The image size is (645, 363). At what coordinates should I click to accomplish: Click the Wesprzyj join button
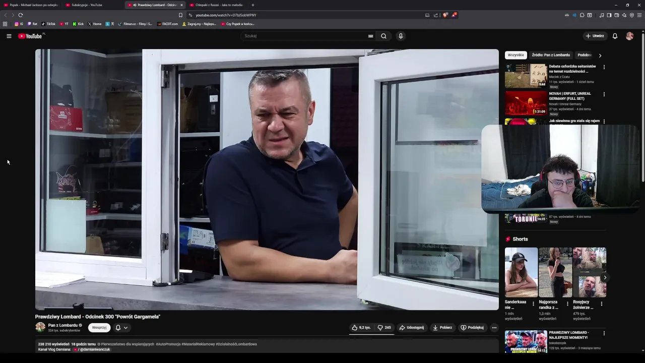tap(99, 328)
